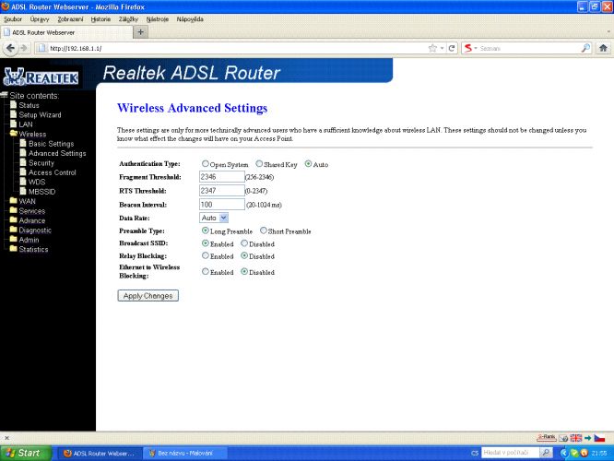The height and width of the screenshot is (461, 614).
Task: Enable Broadcast SSID
Action: click(206, 243)
